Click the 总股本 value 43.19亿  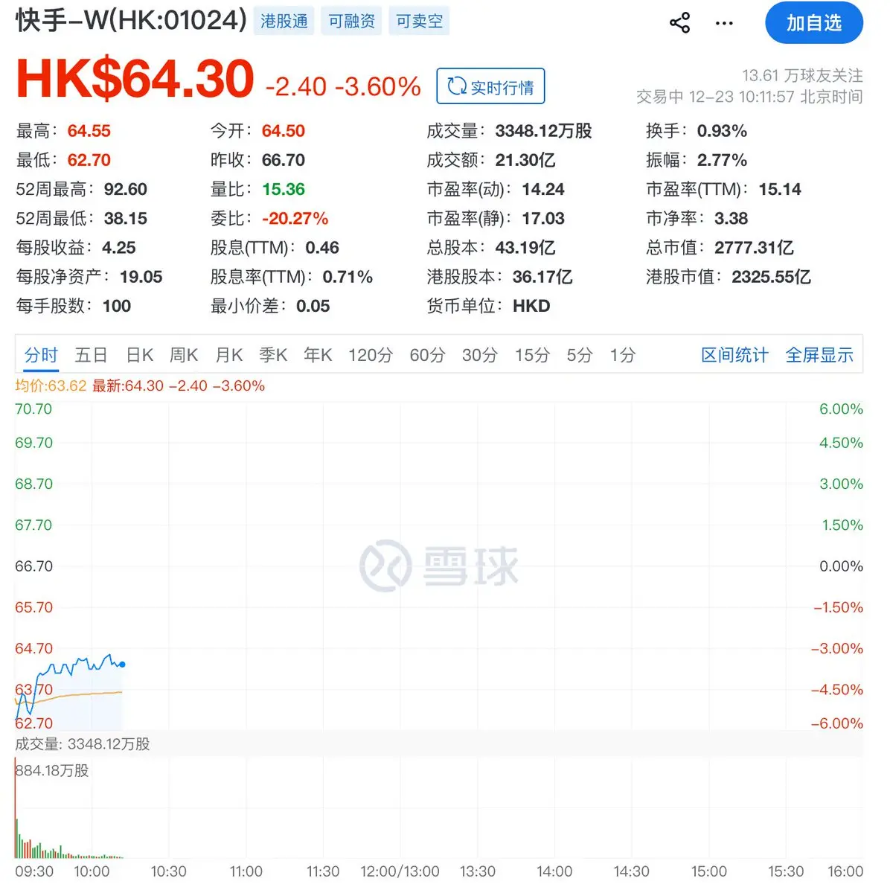pyautogui.click(x=525, y=247)
